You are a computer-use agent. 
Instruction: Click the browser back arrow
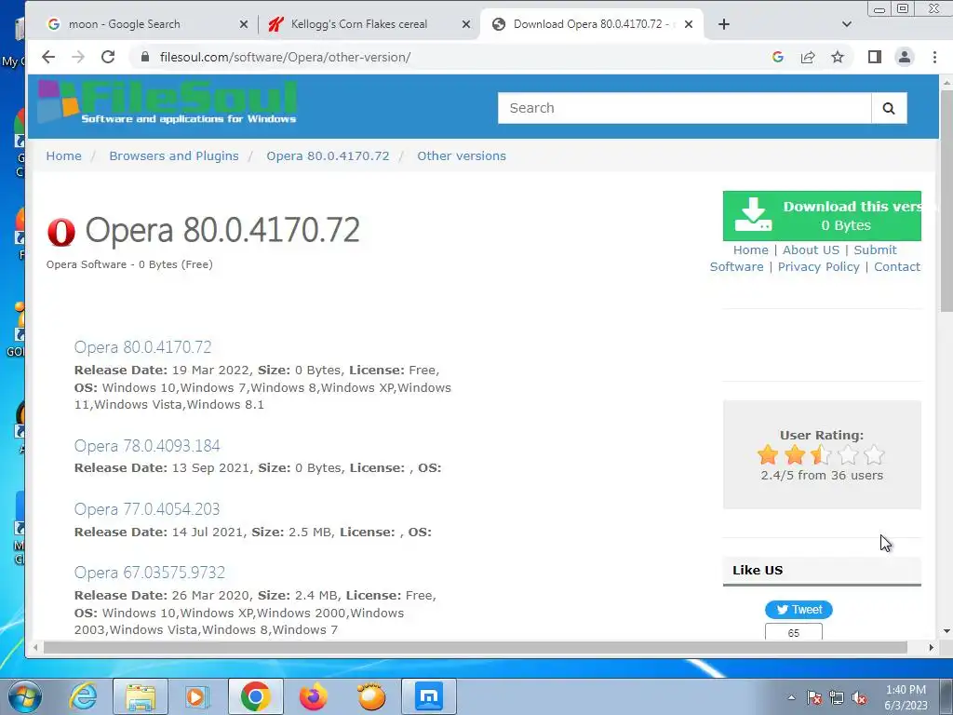pyautogui.click(x=48, y=57)
